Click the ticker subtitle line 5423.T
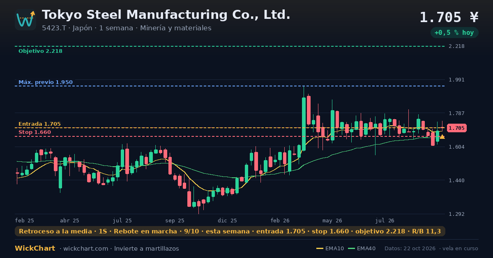The width and height of the screenshot is (493, 258). point(127,28)
